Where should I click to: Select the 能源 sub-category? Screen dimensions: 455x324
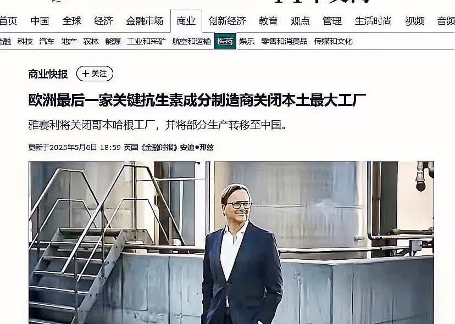[113, 41]
